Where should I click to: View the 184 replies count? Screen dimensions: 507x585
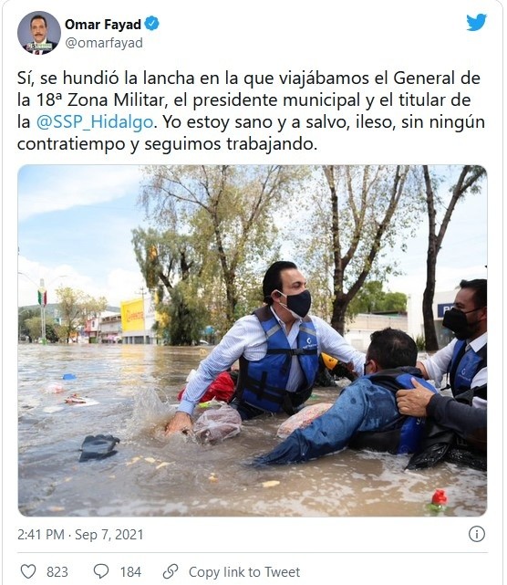(130, 571)
